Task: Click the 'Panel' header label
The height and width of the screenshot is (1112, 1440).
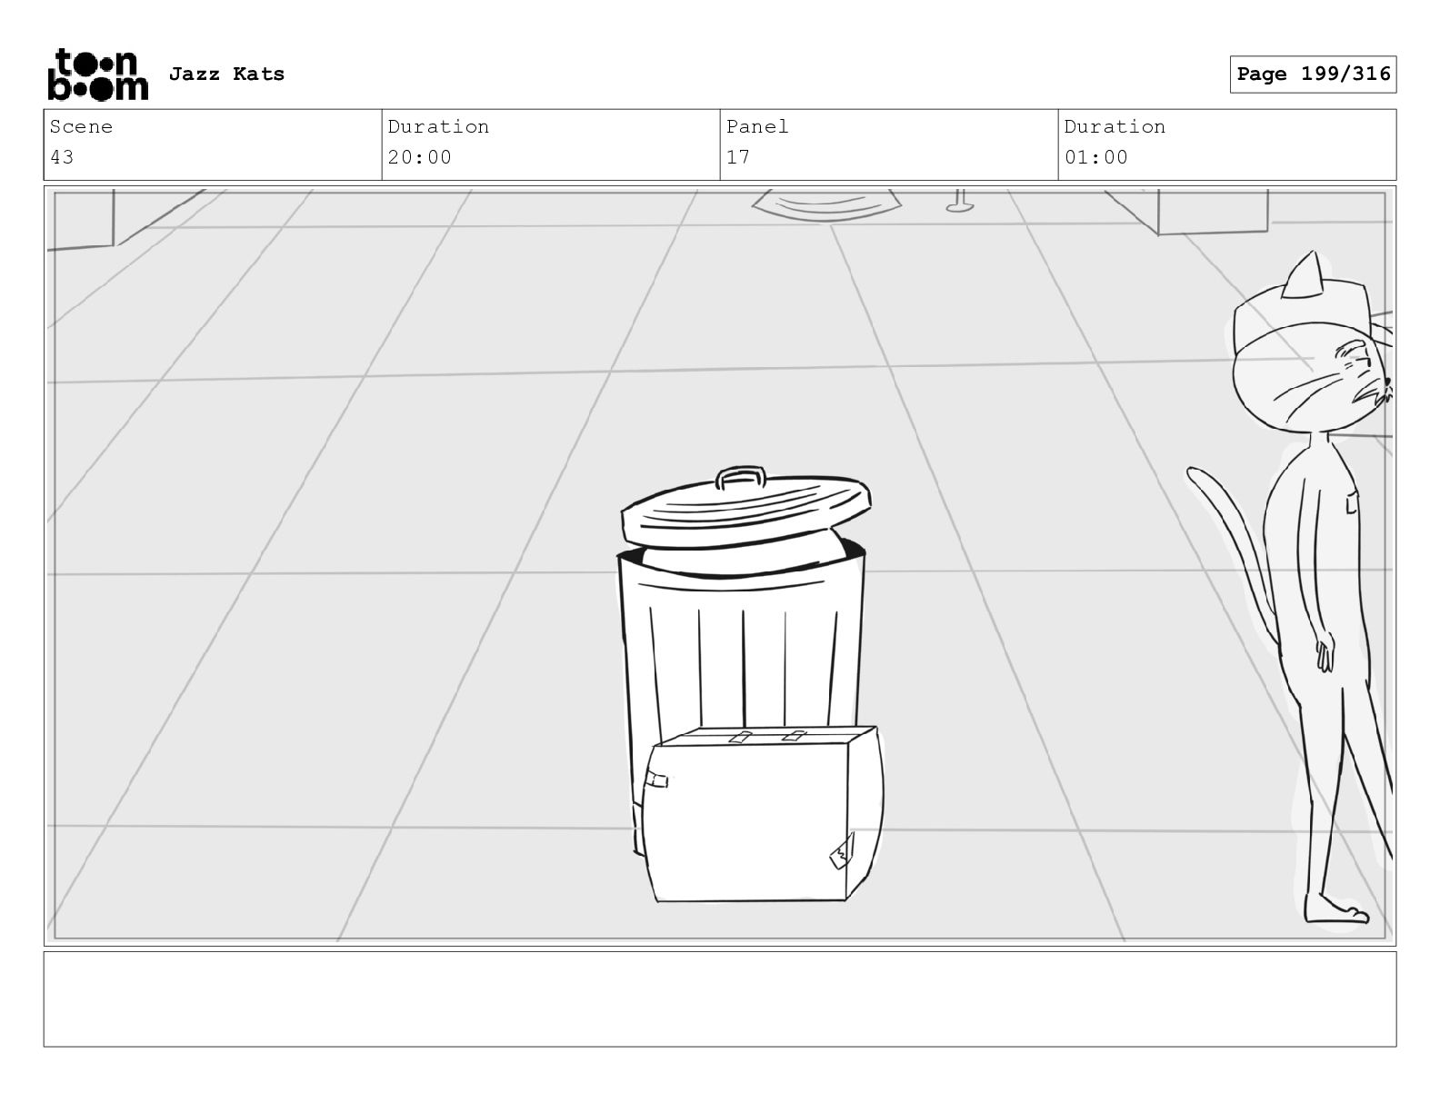Action: [757, 126]
